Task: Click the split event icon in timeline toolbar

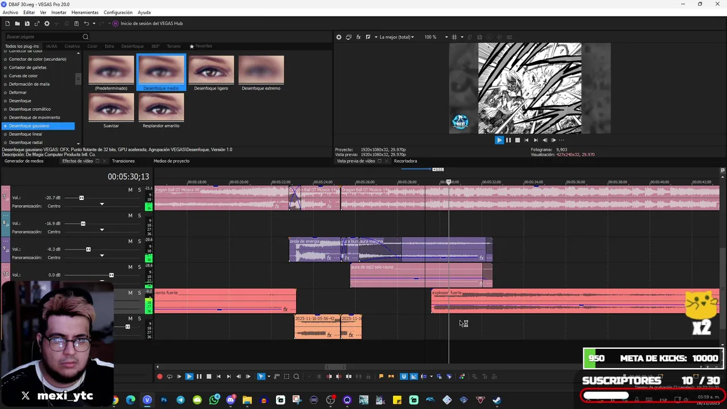Action: tap(349, 376)
